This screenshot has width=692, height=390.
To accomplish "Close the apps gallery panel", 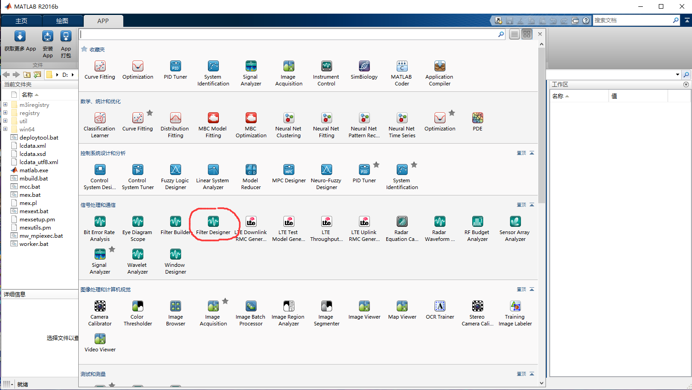I will (x=540, y=34).
